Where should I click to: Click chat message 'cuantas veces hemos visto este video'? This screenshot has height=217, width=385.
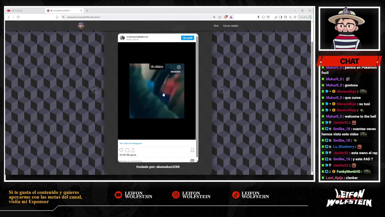pyautogui.click(x=349, y=131)
